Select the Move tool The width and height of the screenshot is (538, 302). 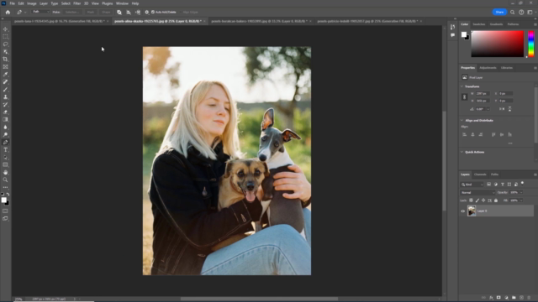6,29
